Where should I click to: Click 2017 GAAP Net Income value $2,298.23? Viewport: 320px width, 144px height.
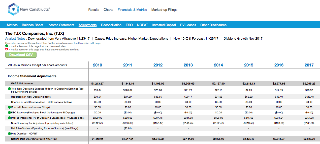tap(309, 84)
